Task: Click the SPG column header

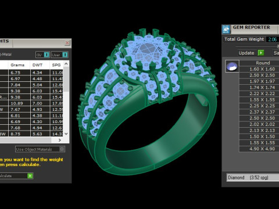Action: tap(56, 65)
